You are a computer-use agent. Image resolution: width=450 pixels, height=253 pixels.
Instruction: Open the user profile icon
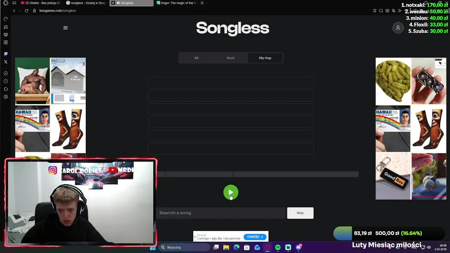[x=398, y=28]
